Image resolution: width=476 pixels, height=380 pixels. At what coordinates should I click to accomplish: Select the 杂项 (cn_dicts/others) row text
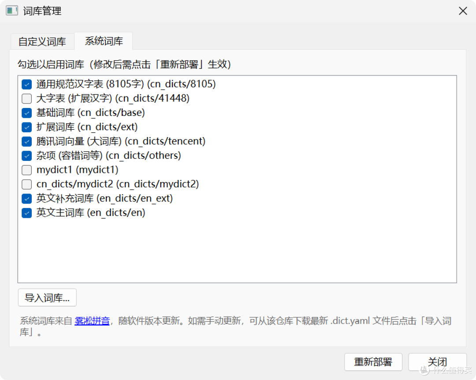click(x=109, y=156)
